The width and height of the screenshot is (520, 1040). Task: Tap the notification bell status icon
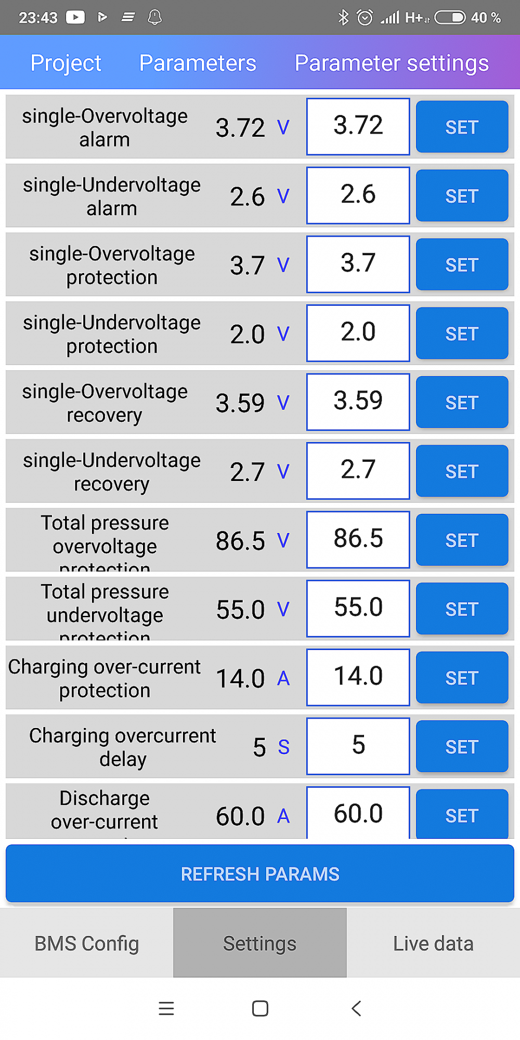point(154,17)
